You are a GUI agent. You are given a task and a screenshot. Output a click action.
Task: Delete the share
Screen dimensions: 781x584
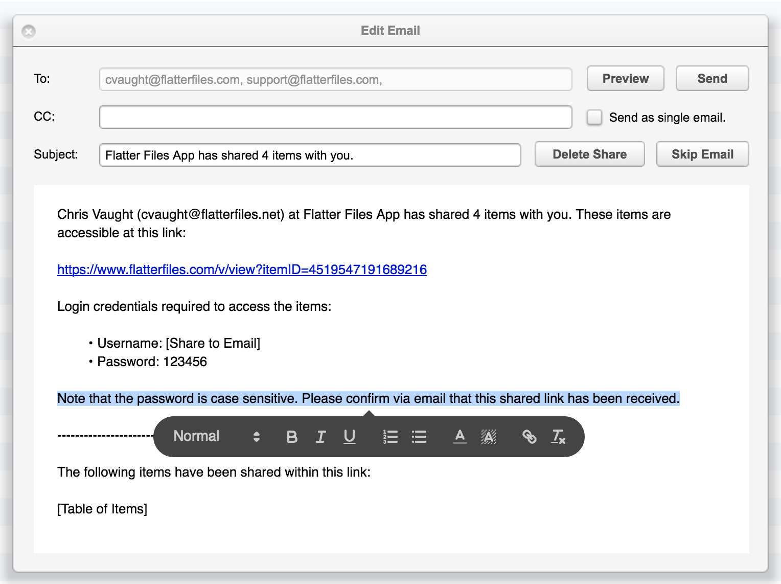pyautogui.click(x=589, y=154)
